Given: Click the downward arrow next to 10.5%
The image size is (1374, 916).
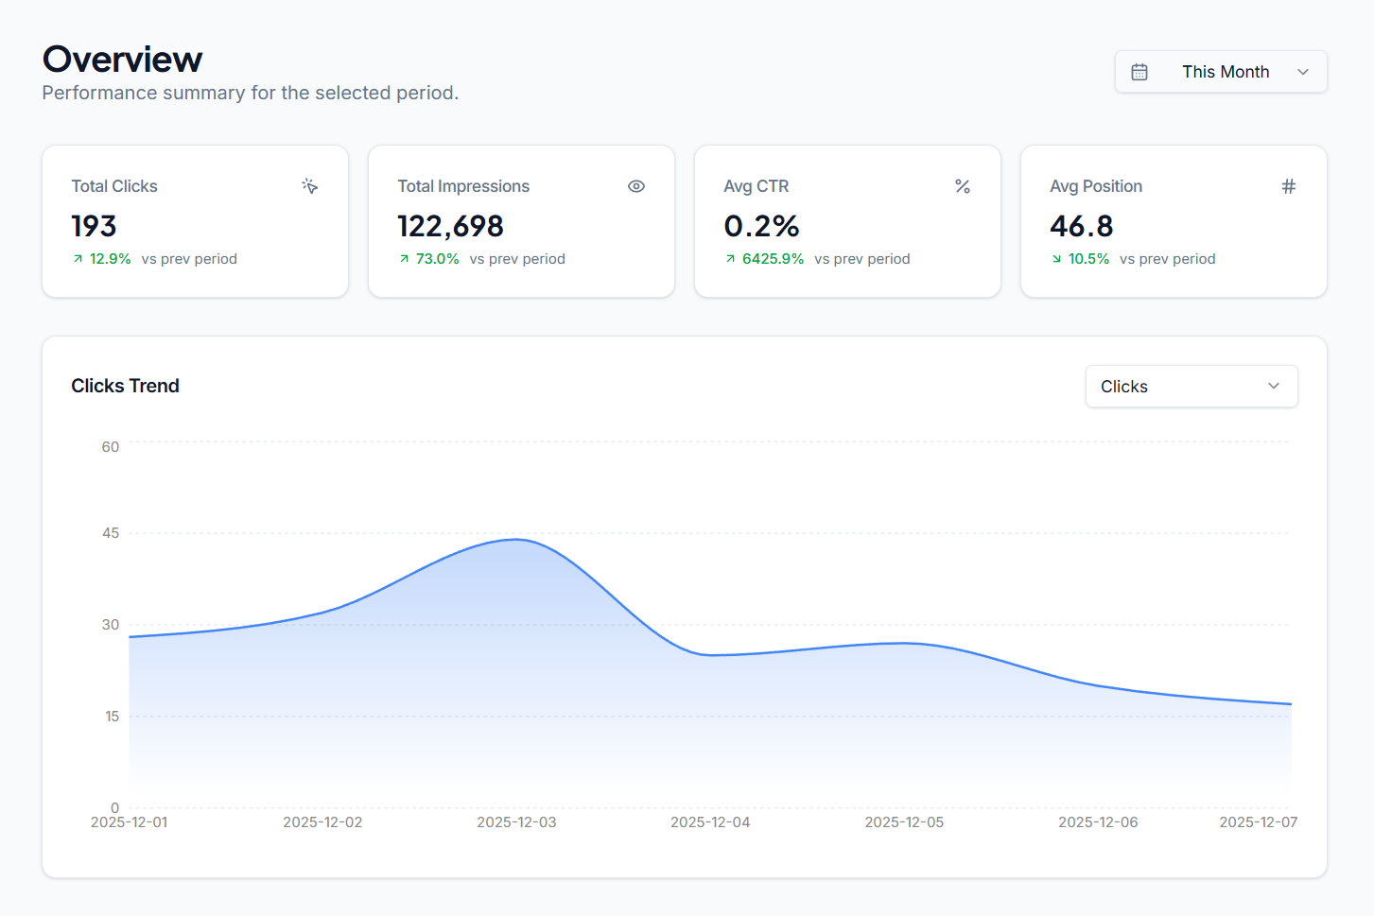Looking at the screenshot, I should click(x=1057, y=258).
